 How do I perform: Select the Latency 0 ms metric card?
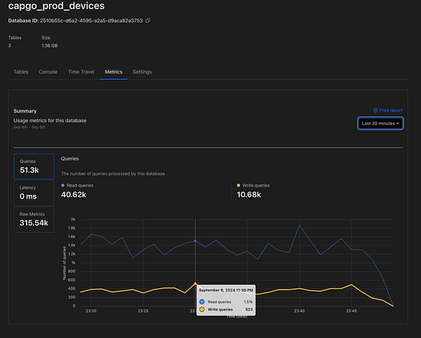pos(34,193)
